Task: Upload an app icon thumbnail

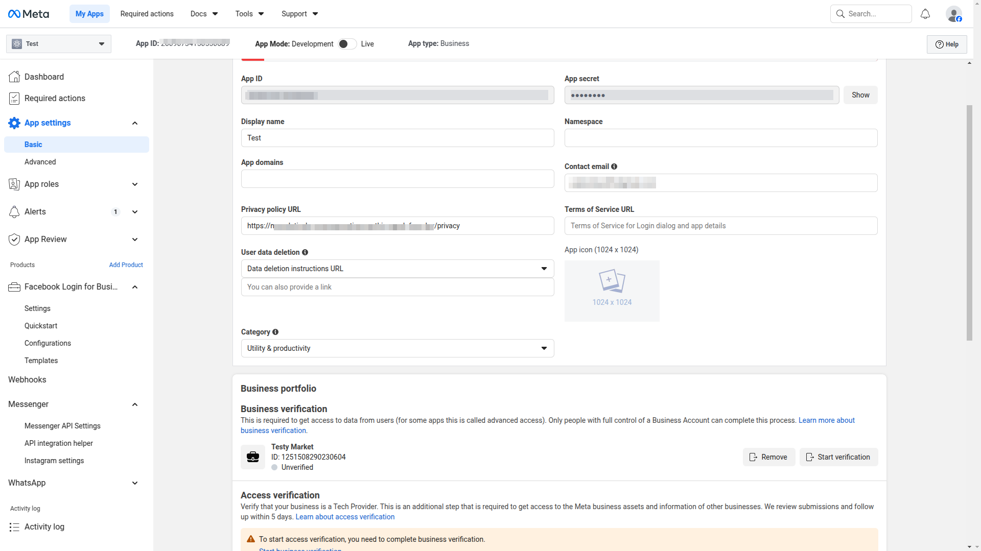Action: pos(612,291)
